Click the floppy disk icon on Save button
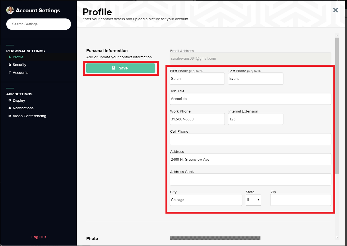This screenshot has width=347, height=246. click(x=113, y=68)
